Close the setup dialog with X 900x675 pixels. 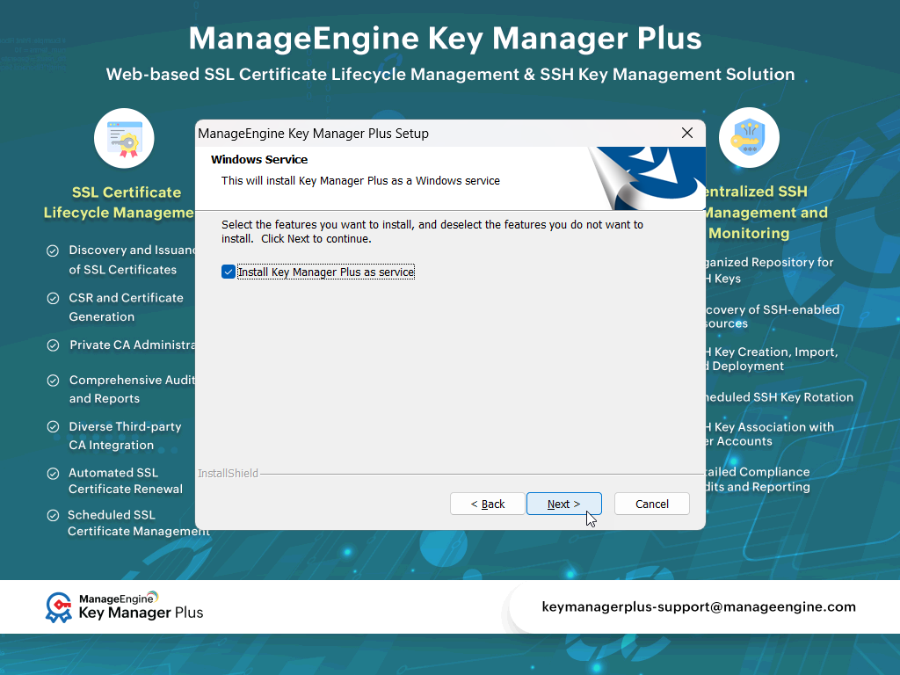687,134
